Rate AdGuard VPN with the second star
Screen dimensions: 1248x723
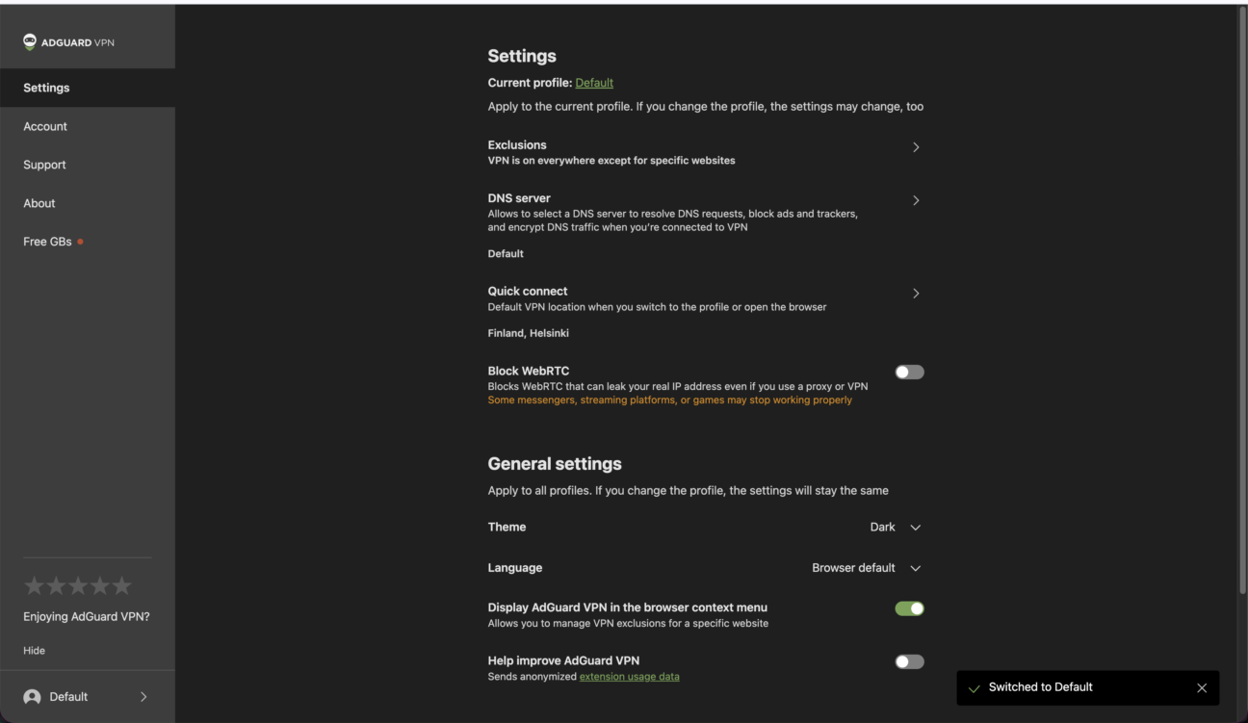point(56,585)
